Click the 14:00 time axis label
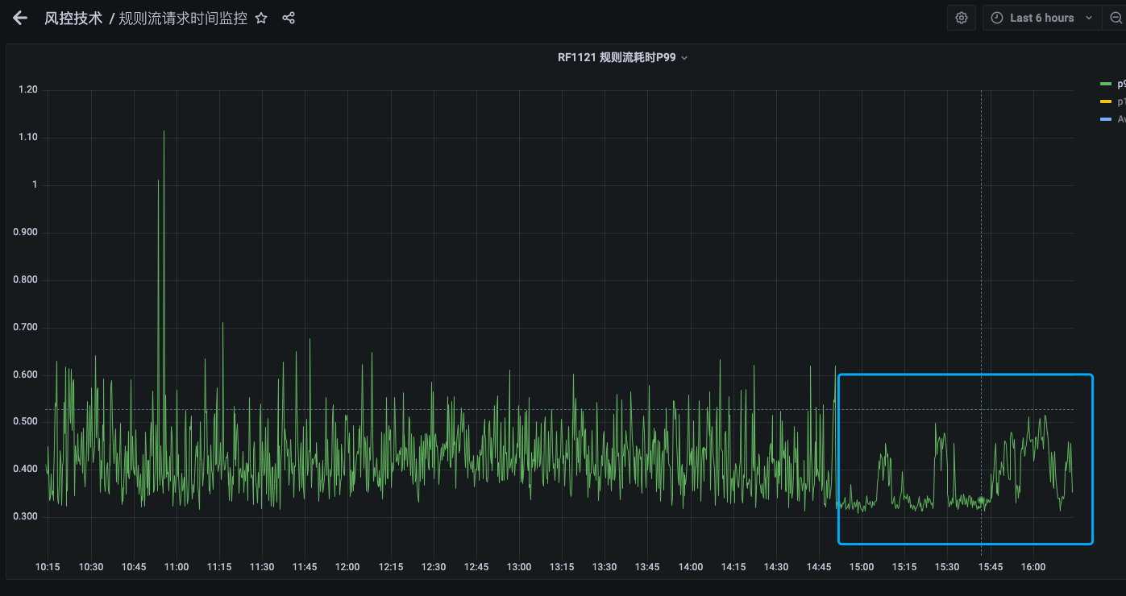 (691, 567)
